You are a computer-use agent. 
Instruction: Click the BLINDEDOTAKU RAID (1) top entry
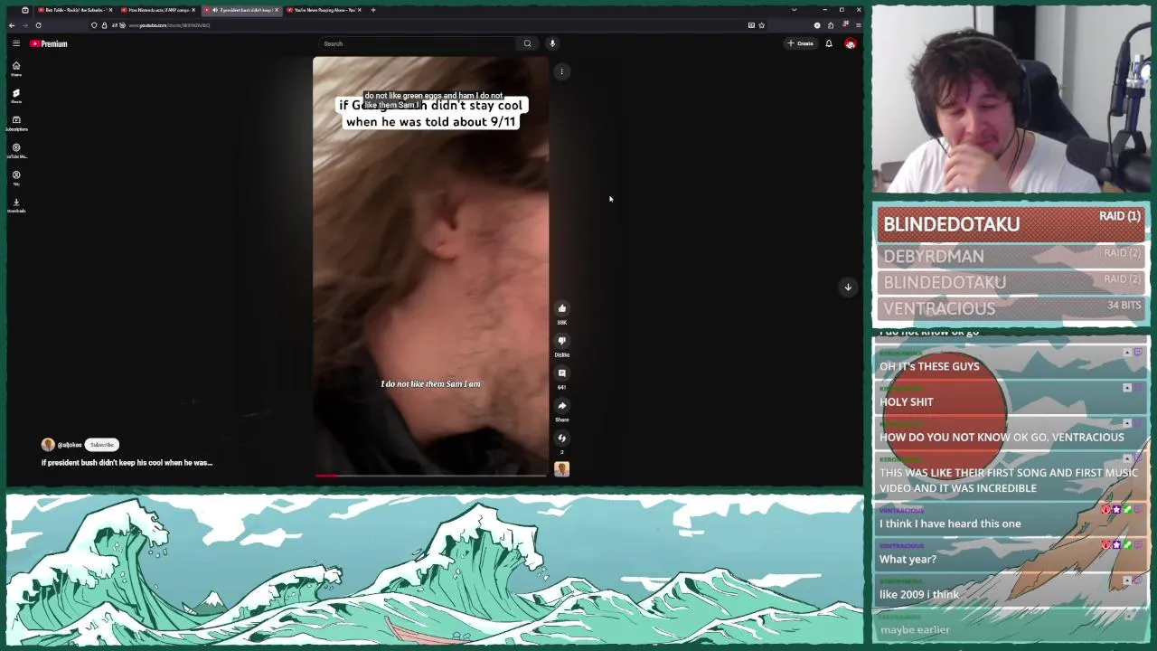click(1011, 223)
